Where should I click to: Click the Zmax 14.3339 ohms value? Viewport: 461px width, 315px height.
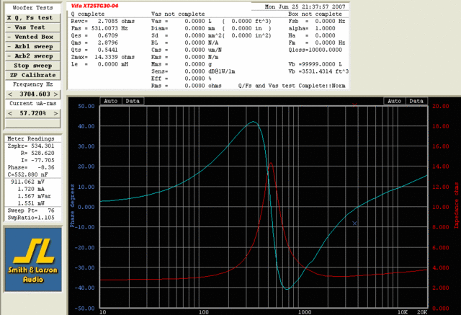coord(103,57)
